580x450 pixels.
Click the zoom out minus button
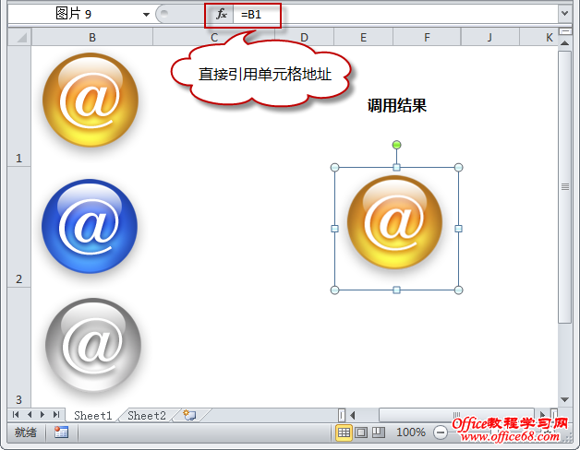tap(441, 432)
